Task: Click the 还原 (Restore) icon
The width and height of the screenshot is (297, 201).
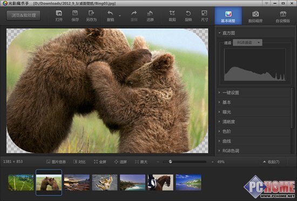Action: pos(150,14)
